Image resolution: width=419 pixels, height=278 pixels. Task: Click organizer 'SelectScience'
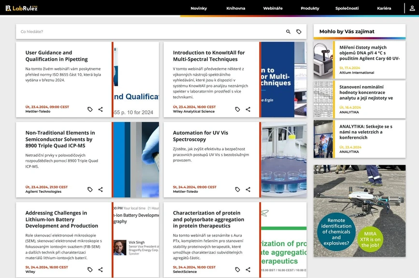[x=185, y=272]
